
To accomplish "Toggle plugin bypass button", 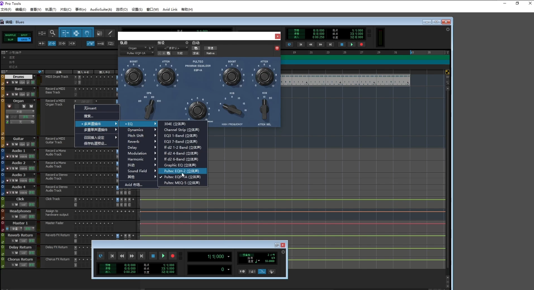I will (210, 48).
